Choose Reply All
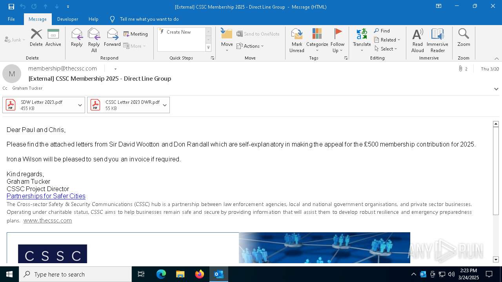 94,40
